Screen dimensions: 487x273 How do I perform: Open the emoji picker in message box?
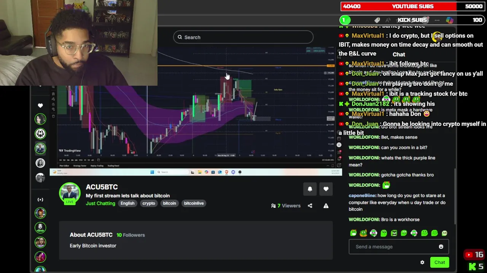tap(441, 247)
